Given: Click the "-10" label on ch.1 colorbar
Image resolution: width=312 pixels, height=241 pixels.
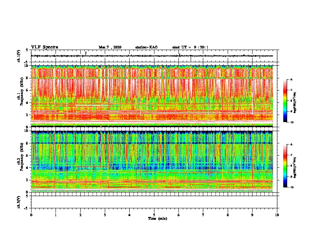Looking at the screenshot, I should [x=291, y=122].
